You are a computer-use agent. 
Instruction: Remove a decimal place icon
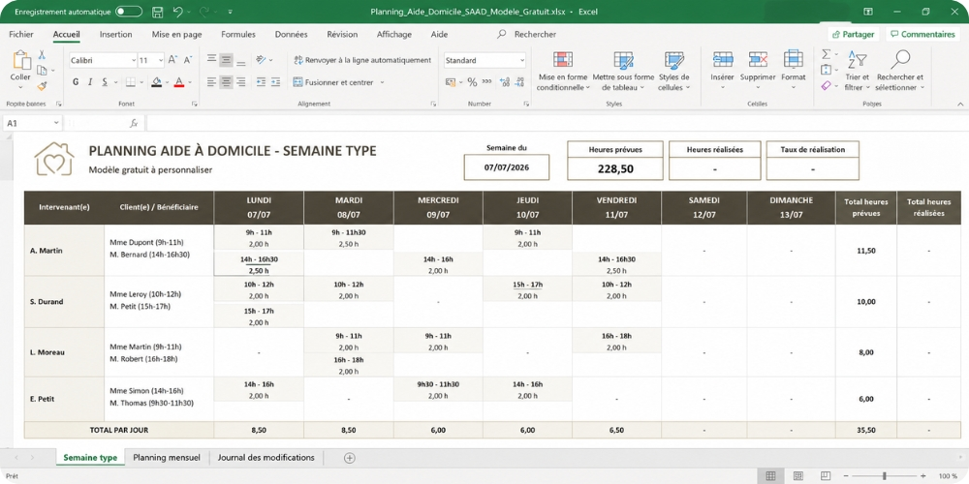(x=519, y=82)
